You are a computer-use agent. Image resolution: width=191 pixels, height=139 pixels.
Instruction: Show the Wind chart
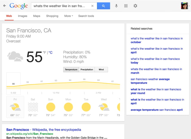101,69
